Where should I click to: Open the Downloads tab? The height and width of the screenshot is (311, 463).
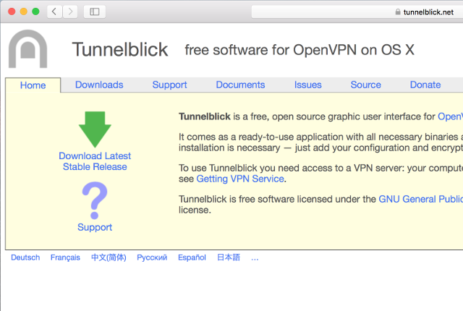[99, 85]
